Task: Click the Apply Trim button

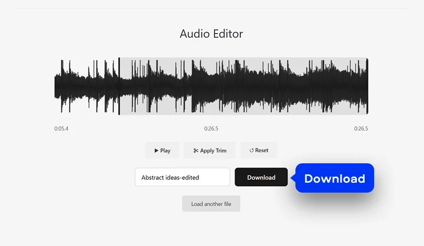Action: (x=210, y=150)
